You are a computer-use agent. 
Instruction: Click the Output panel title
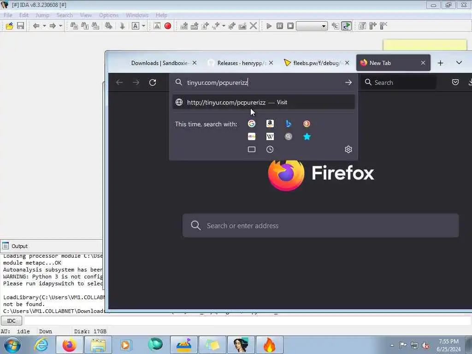click(x=19, y=246)
